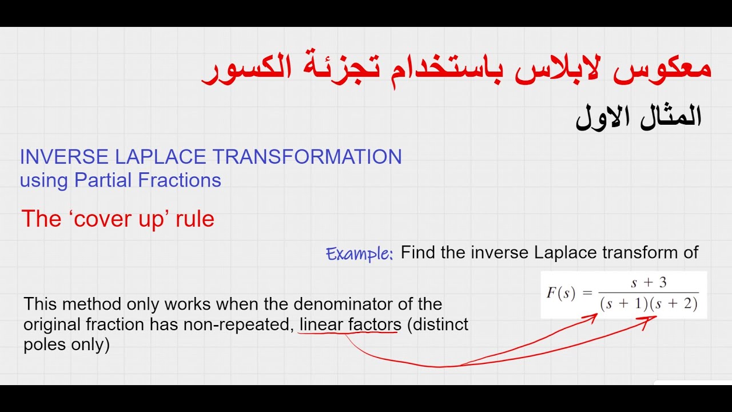Click 'Find the inverse Laplace transform of'
The width and height of the screenshot is (732, 412).
click(550, 252)
